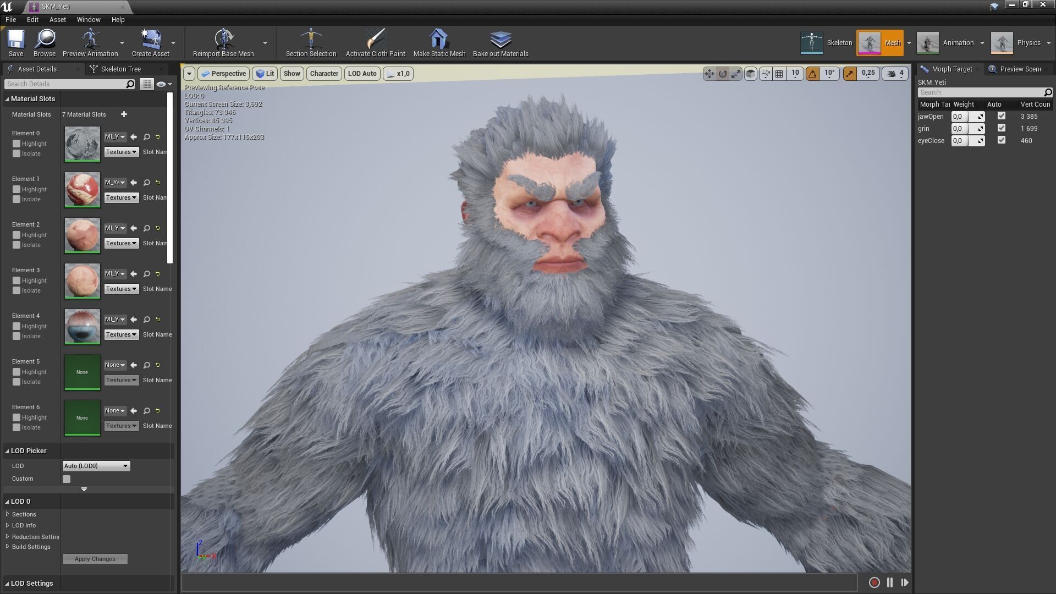Open Textures dropdown for Element 2
The image size is (1056, 594).
tap(122, 243)
